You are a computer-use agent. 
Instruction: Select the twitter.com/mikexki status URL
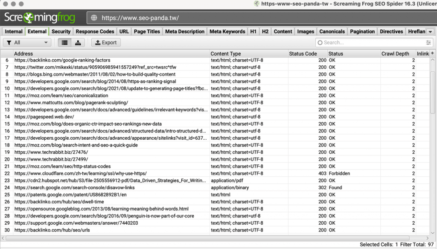click(95, 67)
